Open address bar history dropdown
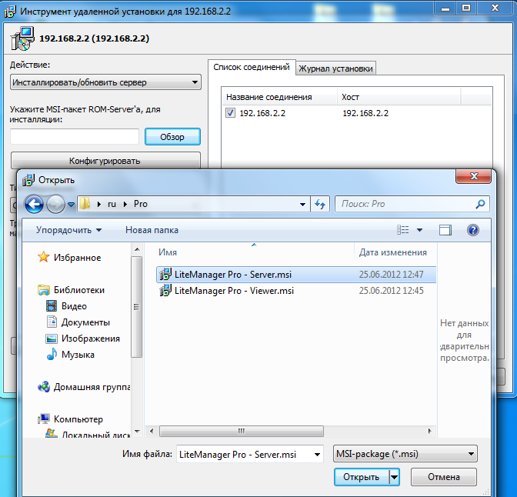This screenshot has height=497, width=517. pyautogui.click(x=302, y=204)
